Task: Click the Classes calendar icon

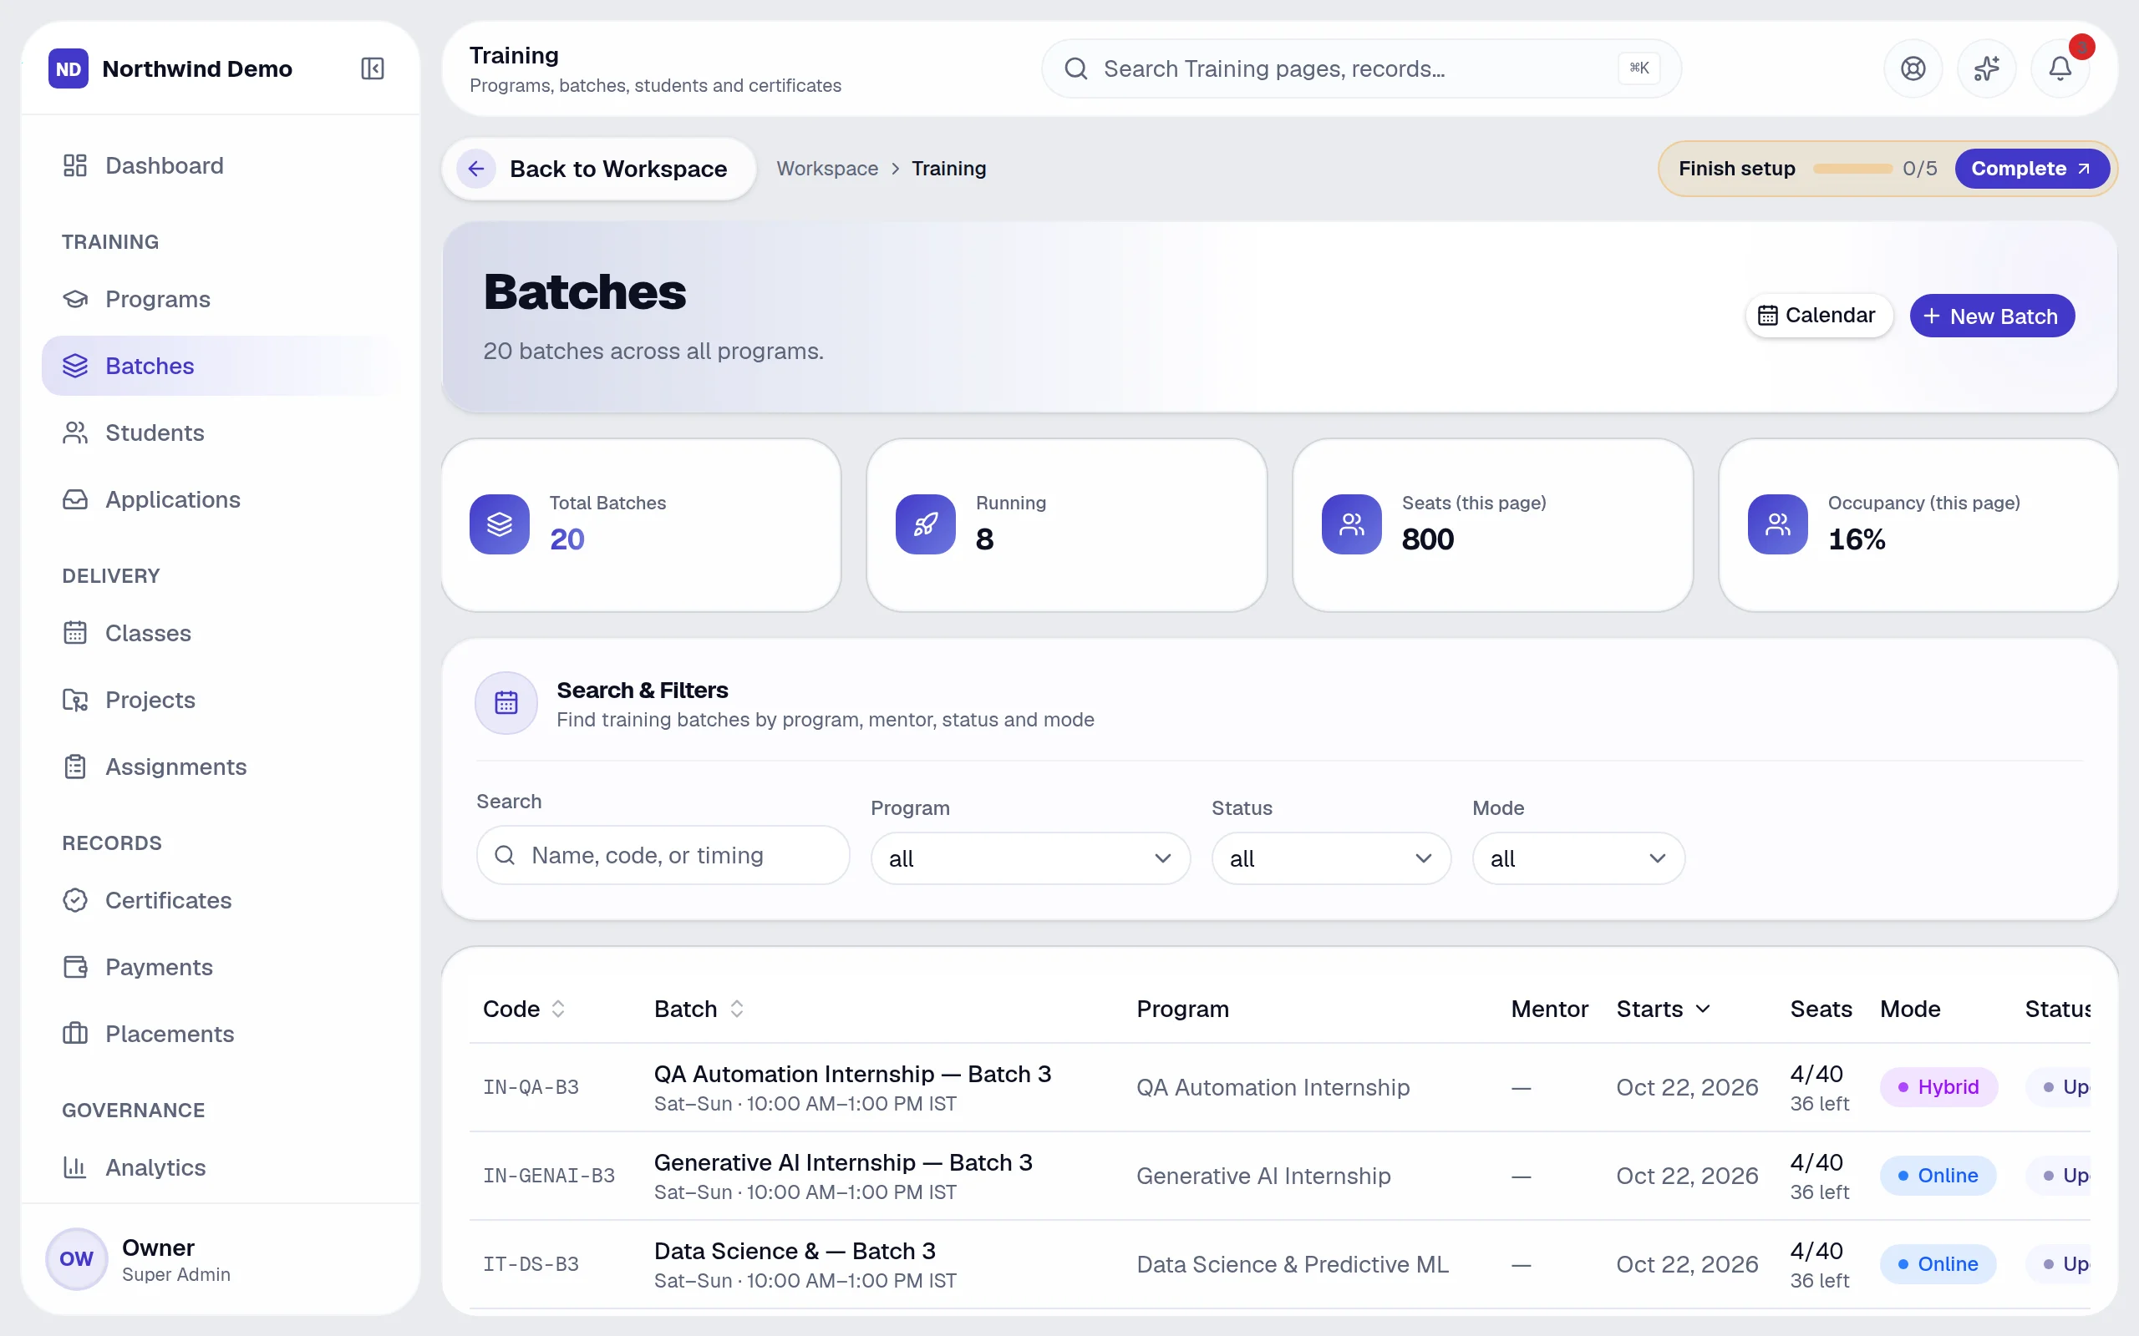Action: click(75, 633)
